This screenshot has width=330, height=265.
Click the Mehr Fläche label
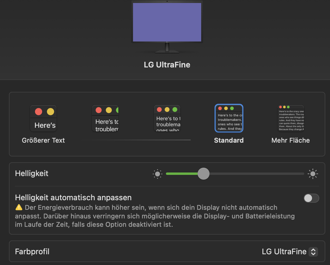[x=291, y=140]
